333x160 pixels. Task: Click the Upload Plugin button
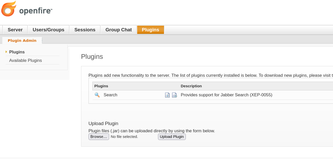172,137
